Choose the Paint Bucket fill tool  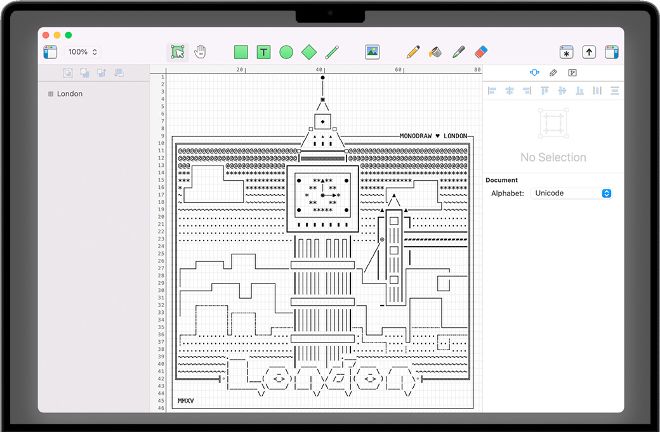[435, 52]
